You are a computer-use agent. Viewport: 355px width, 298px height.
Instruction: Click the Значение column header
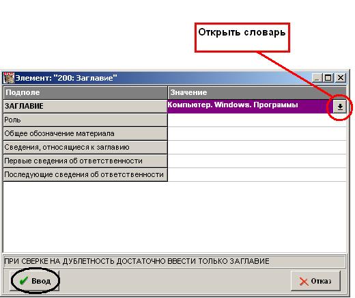coord(257,92)
